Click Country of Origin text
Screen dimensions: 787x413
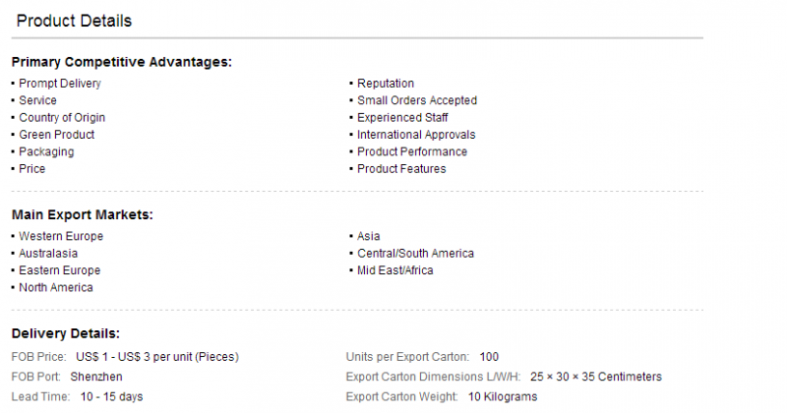pyautogui.click(x=62, y=117)
